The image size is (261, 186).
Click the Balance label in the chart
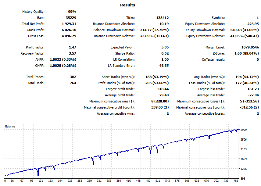click(10, 126)
